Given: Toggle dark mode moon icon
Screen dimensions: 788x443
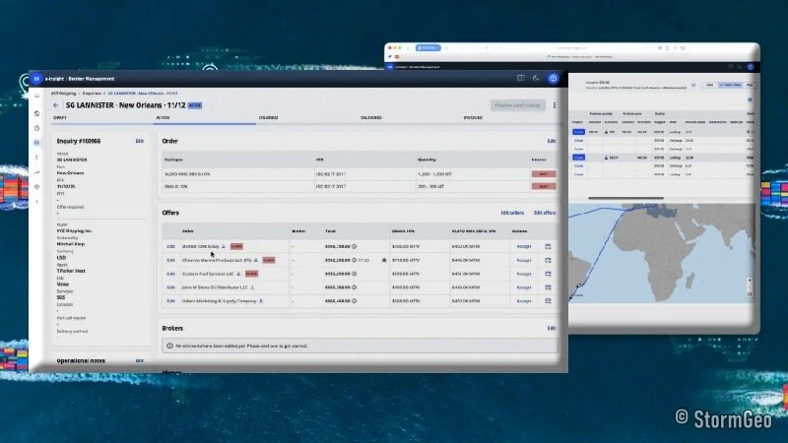Looking at the screenshot, I should 537,79.
